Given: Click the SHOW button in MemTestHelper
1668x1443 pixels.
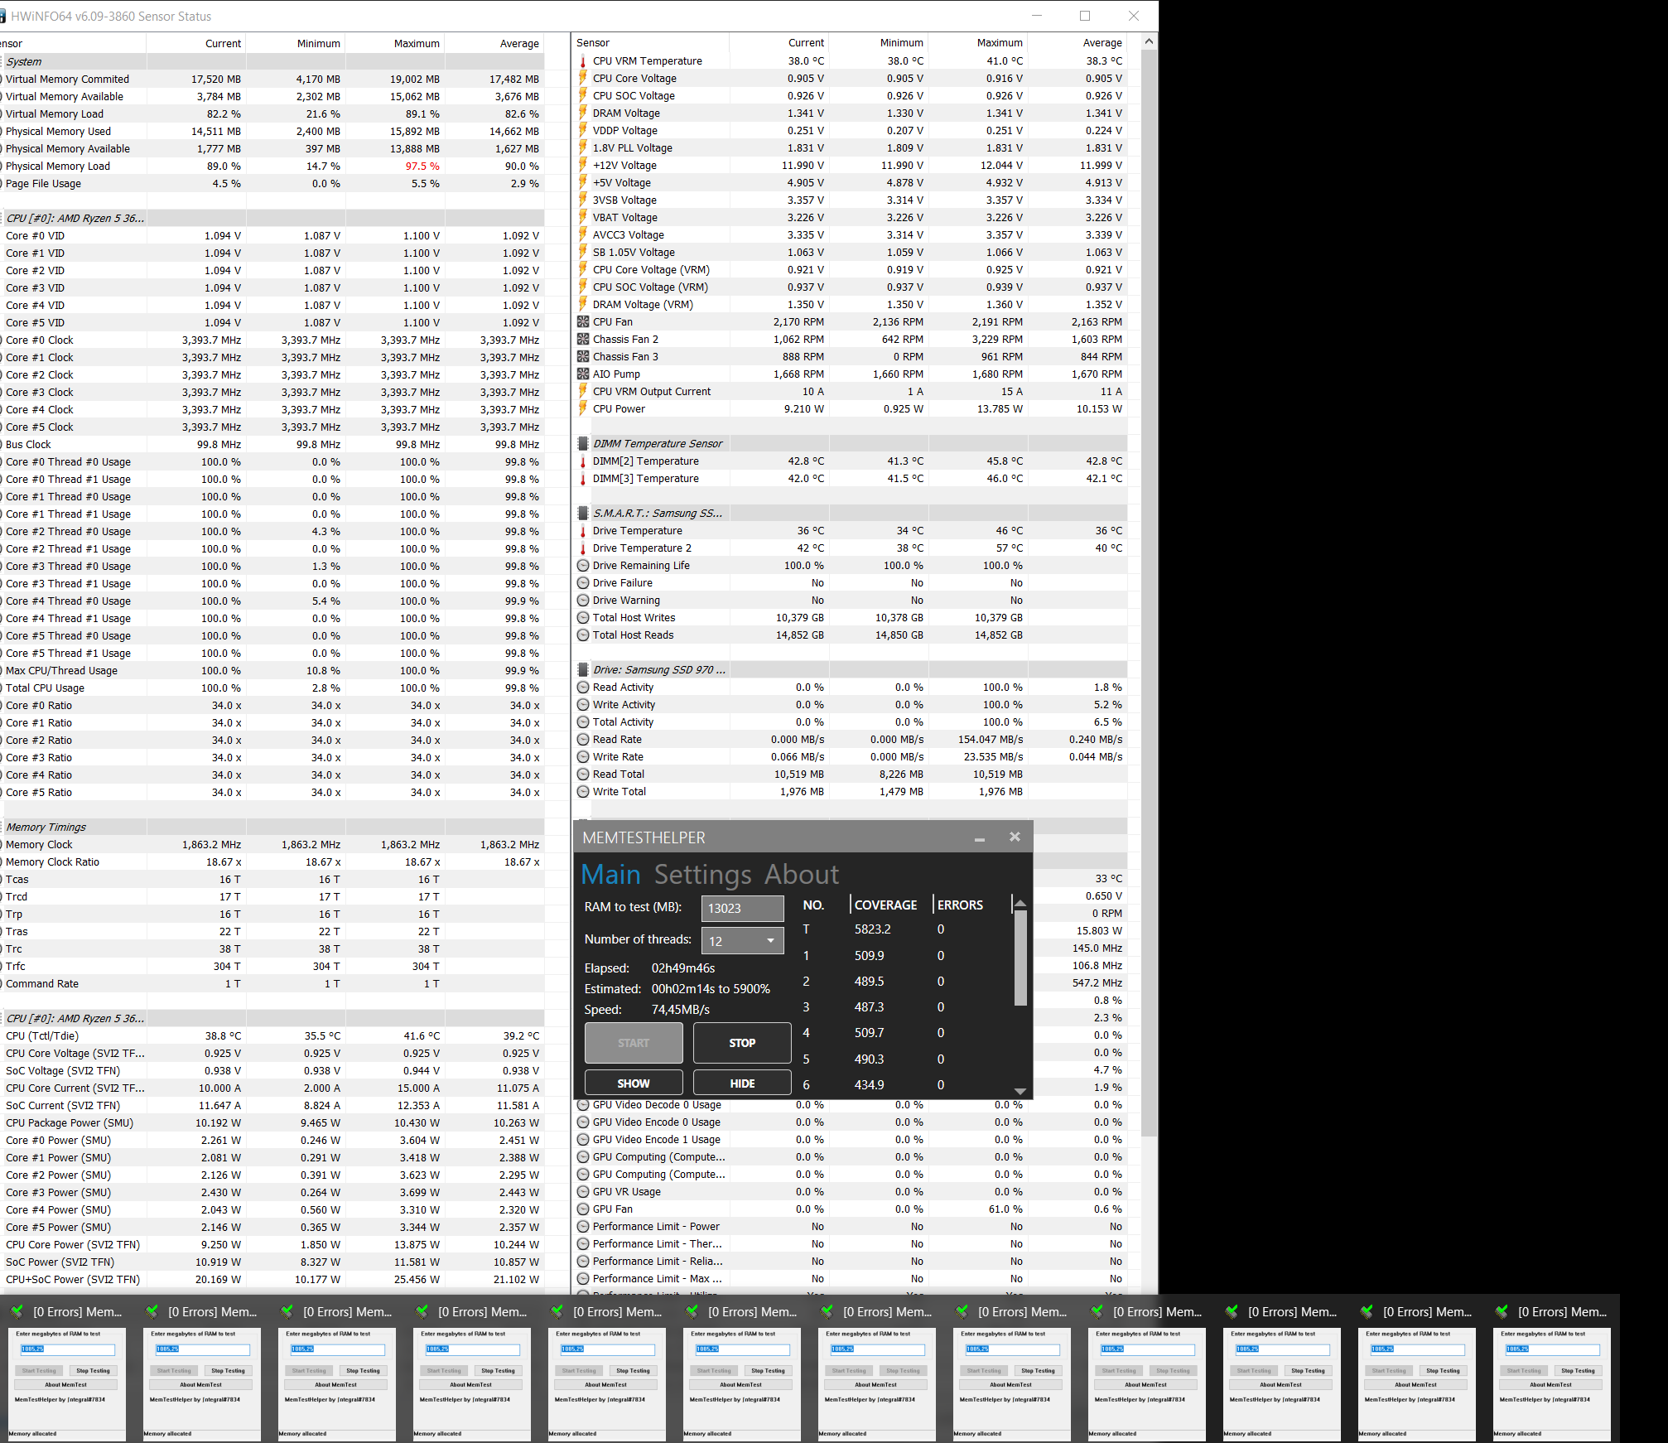Looking at the screenshot, I should point(634,1083).
